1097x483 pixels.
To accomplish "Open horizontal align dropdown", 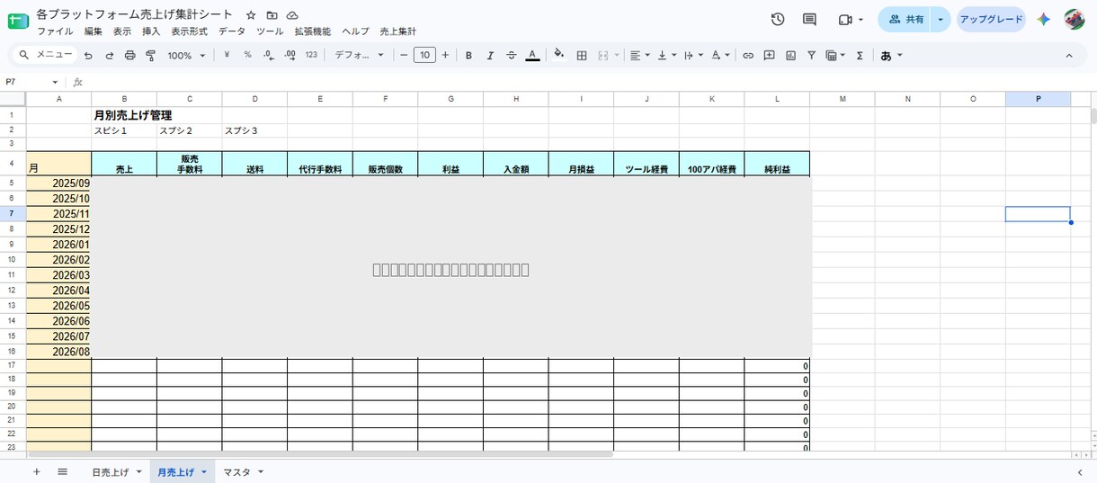I will [639, 55].
